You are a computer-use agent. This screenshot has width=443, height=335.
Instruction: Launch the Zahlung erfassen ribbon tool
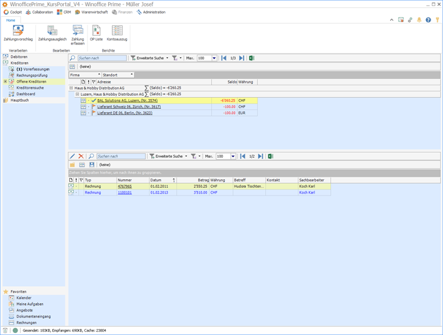point(78,35)
